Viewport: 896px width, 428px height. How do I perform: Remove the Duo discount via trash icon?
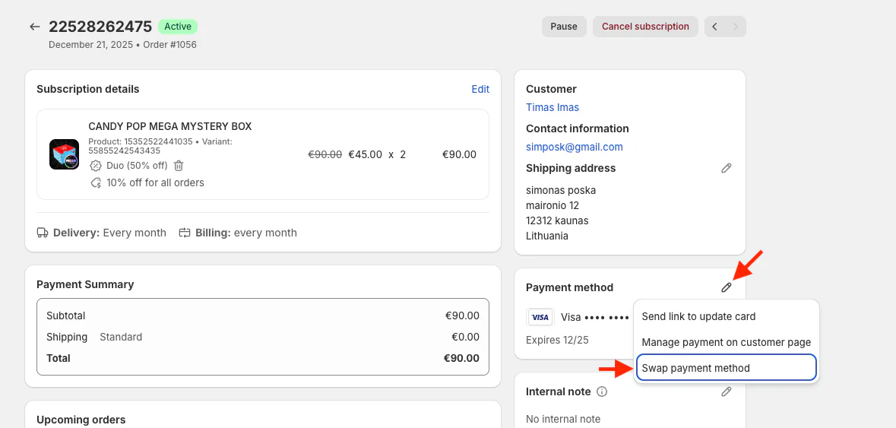pos(179,166)
